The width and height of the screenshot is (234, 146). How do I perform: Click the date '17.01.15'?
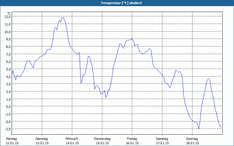click(x=162, y=143)
